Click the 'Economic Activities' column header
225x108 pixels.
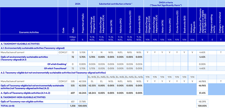pyautogui.click(x=29, y=33)
